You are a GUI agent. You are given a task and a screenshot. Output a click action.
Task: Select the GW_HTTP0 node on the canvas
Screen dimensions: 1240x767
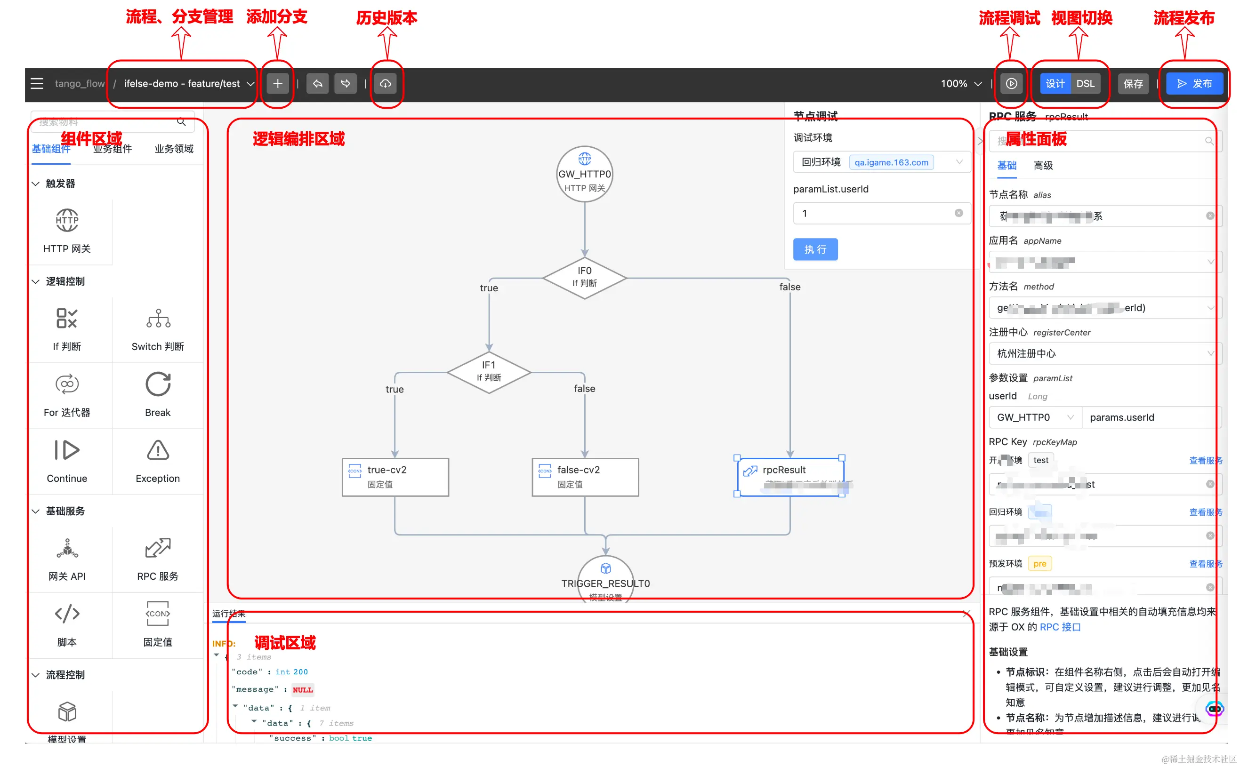pos(585,174)
